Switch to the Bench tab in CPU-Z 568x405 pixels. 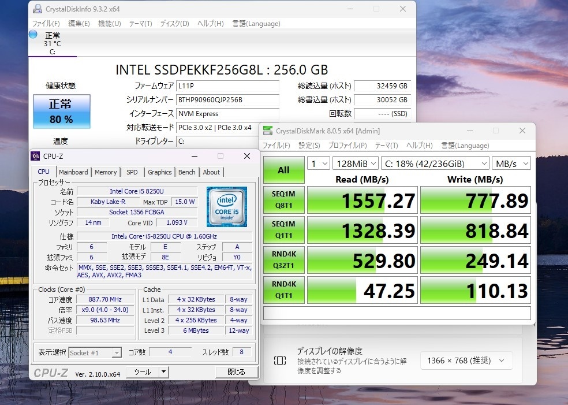[x=187, y=172]
